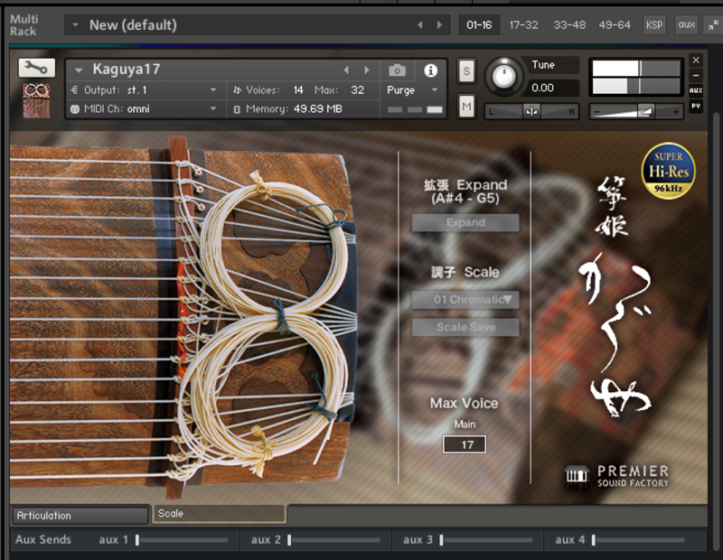Show instrument info with the i icon
This screenshot has width=723, height=560.
pos(431,70)
